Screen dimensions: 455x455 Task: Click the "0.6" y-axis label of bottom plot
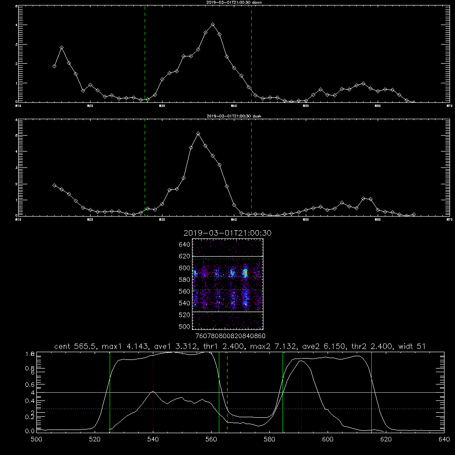point(30,384)
